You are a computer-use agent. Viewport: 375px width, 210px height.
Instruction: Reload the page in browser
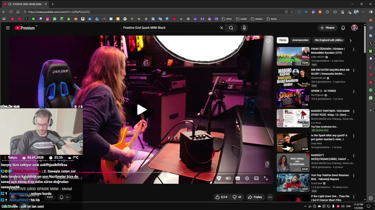click(11, 12)
